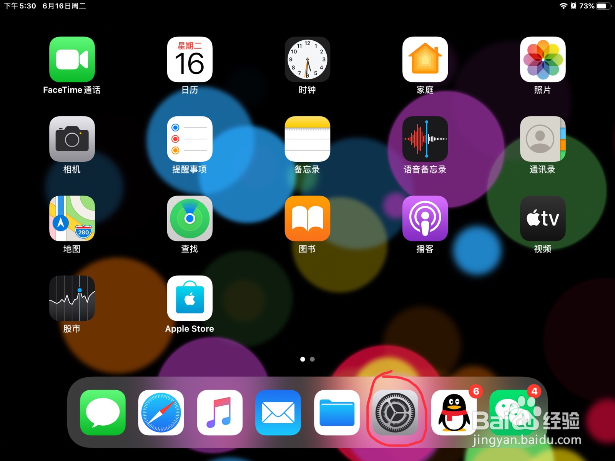Tap the date 6月16日周二
Viewport: 615px width, 461px height.
[64, 6]
